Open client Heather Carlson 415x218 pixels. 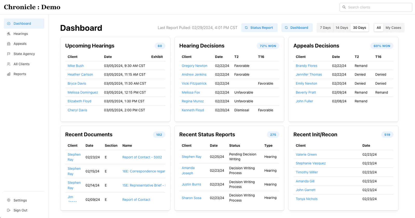80,74
